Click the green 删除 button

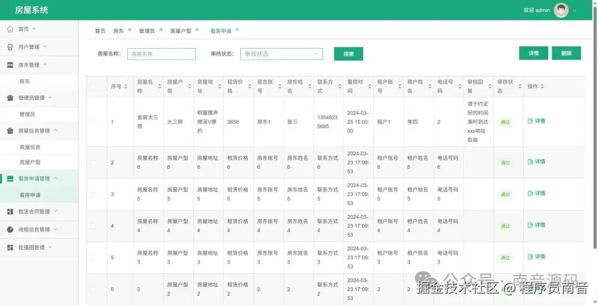[566, 53]
